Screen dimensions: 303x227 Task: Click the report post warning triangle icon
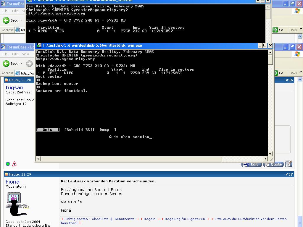click(14, 164)
